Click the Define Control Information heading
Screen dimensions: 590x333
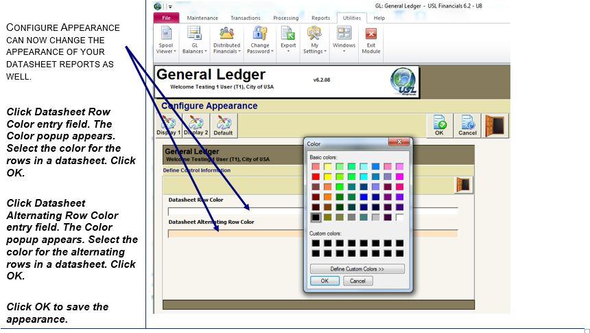click(x=196, y=170)
